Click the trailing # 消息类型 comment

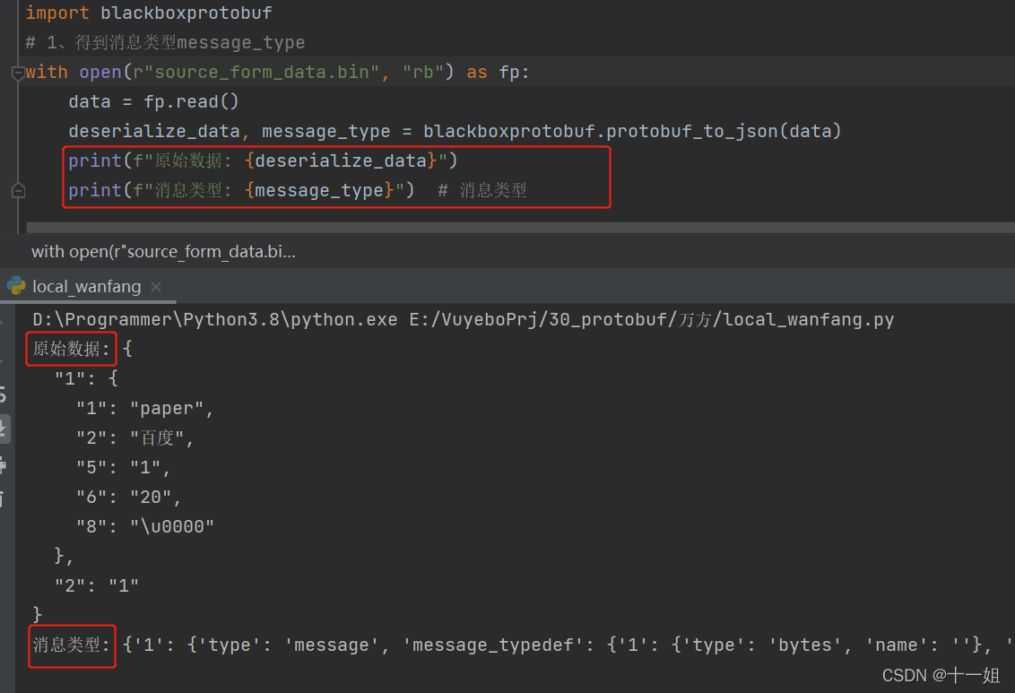click(x=482, y=190)
